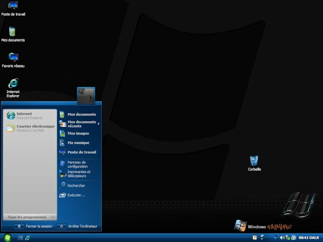323x242 pixels.
Task: Click the language bar options arrow
Action: [262, 239]
